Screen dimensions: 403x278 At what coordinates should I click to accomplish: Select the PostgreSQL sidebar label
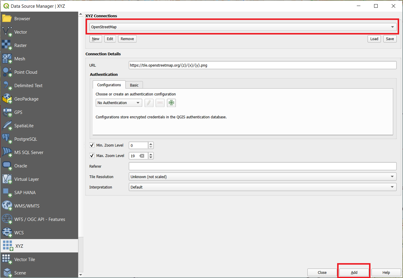tap(26, 139)
